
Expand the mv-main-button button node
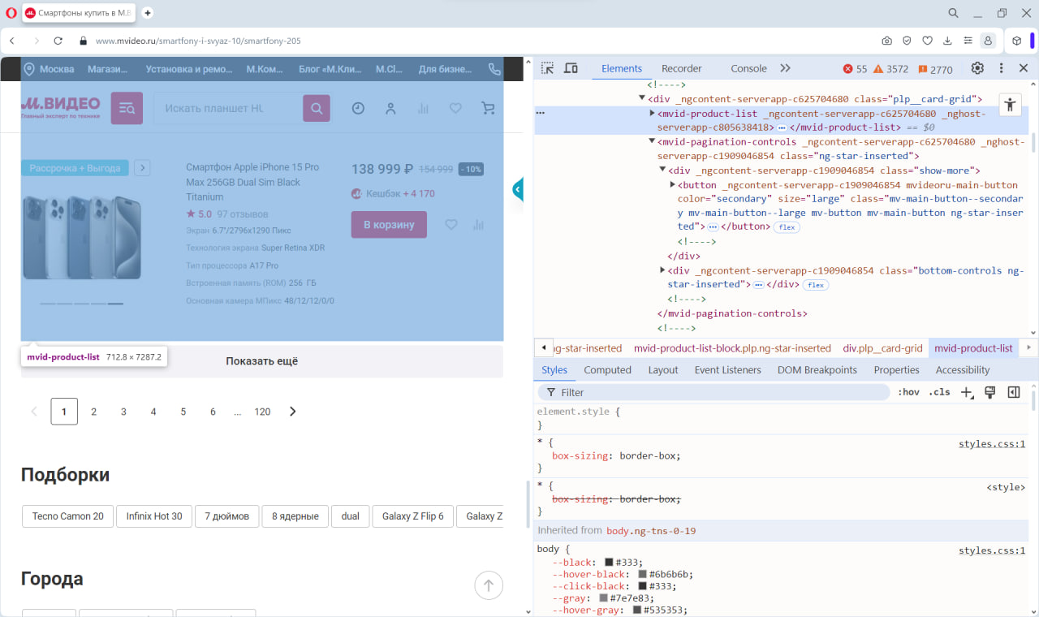tap(672, 185)
